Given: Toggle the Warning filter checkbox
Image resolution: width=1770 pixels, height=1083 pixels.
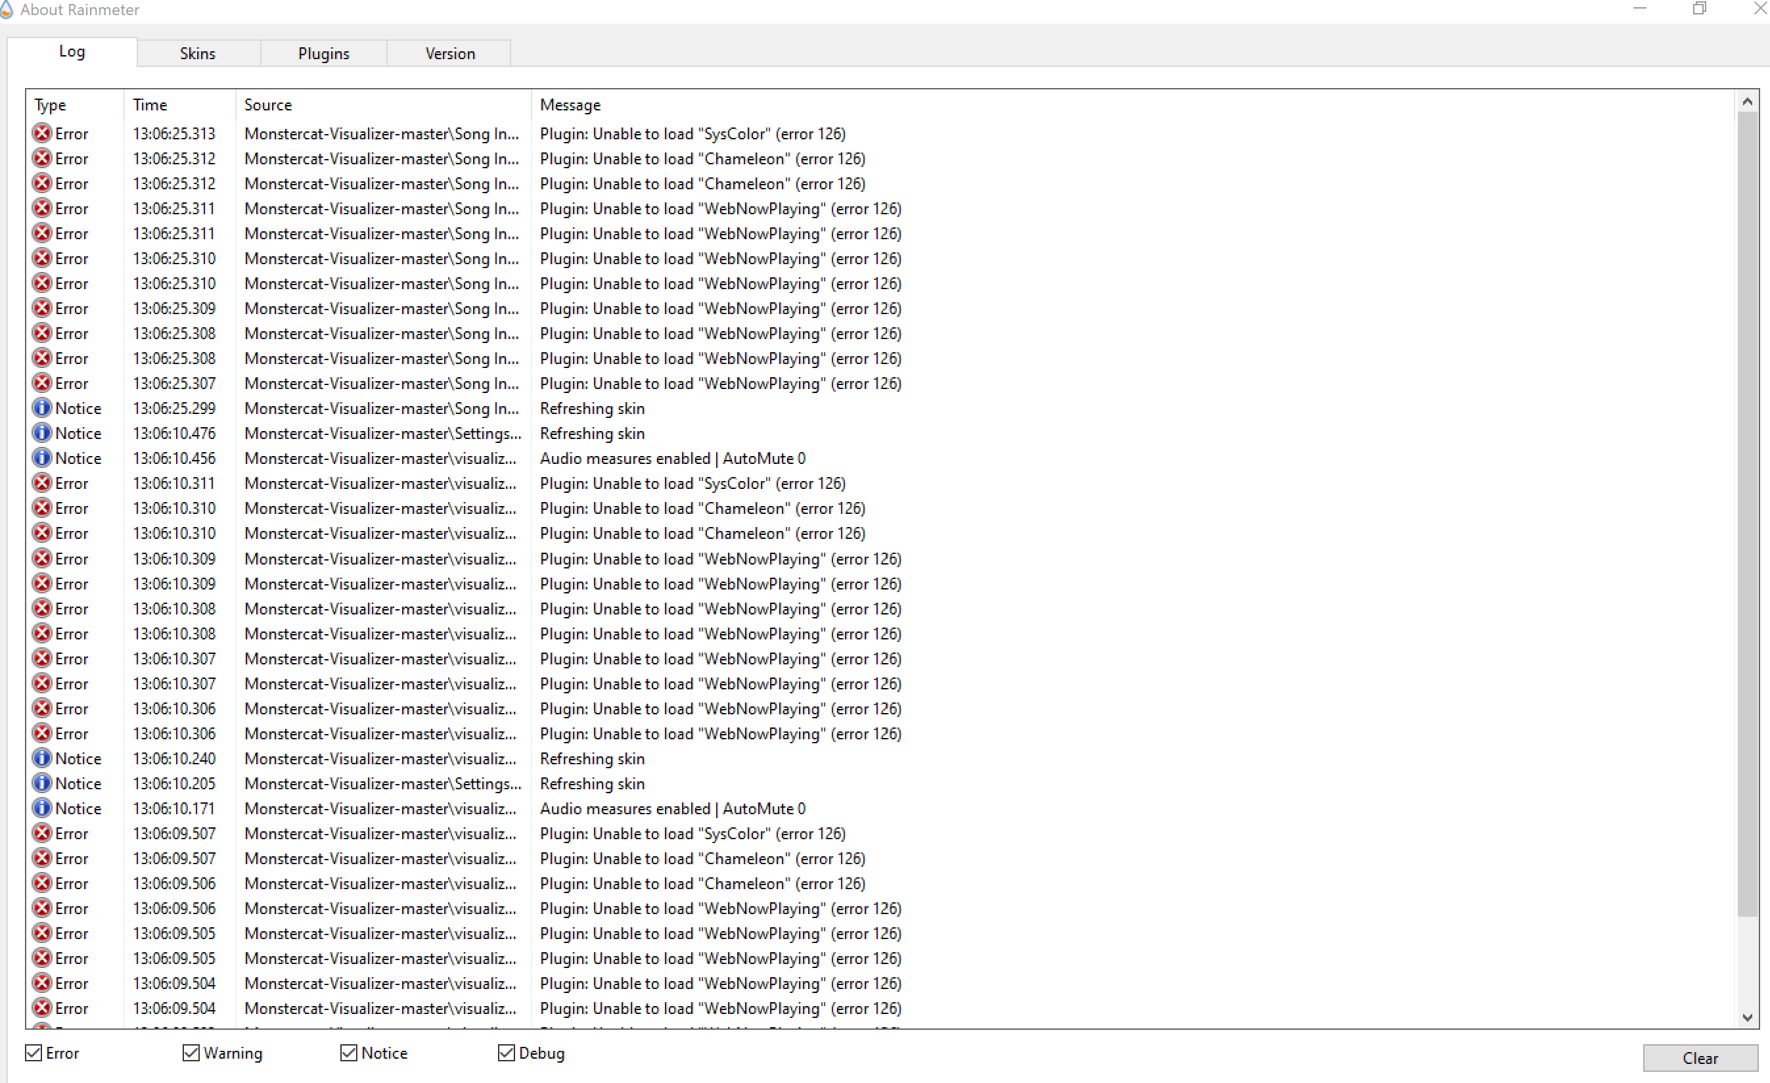Looking at the screenshot, I should click(191, 1053).
